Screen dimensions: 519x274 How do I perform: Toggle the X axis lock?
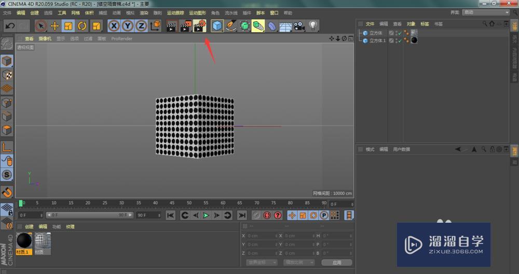point(114,26)
